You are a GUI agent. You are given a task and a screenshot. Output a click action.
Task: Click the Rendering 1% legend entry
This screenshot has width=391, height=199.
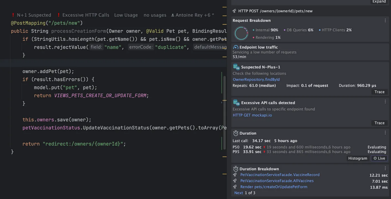pyautogui.click(x=267, y=38)
